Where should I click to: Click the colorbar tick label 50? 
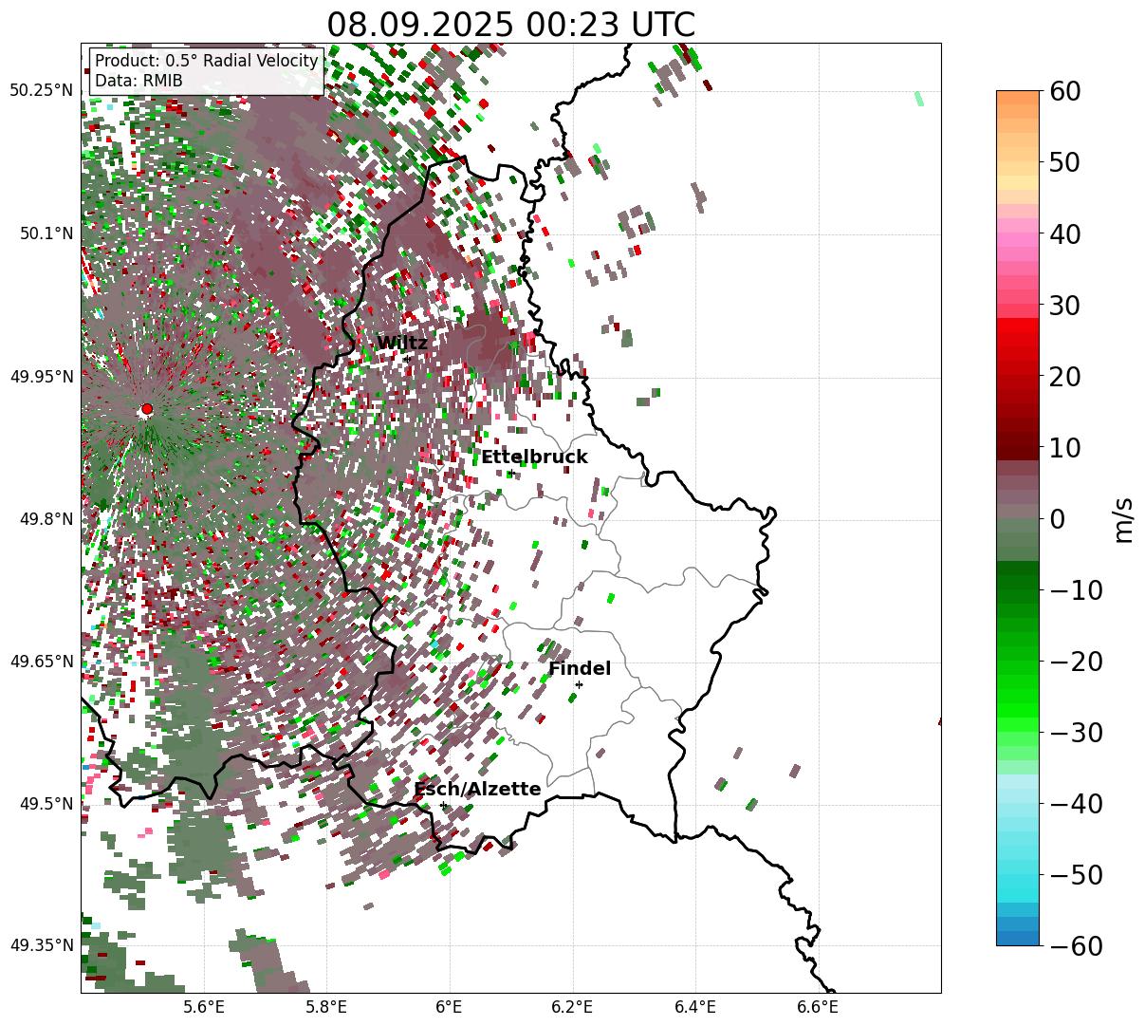1066,162
